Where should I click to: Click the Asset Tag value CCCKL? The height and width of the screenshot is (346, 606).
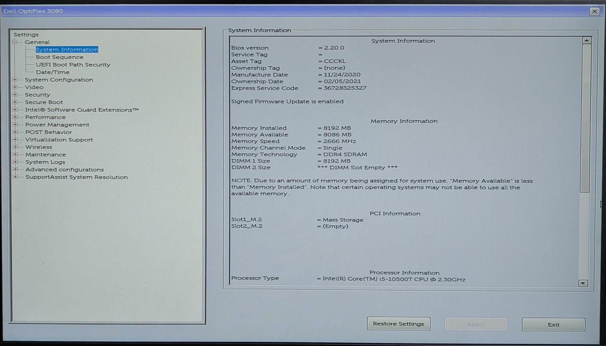coord(335,61)
